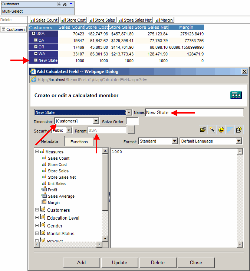Click into the Solve Order field
Image resolution: width=250 pixels, height=271 pixels.
132,121
